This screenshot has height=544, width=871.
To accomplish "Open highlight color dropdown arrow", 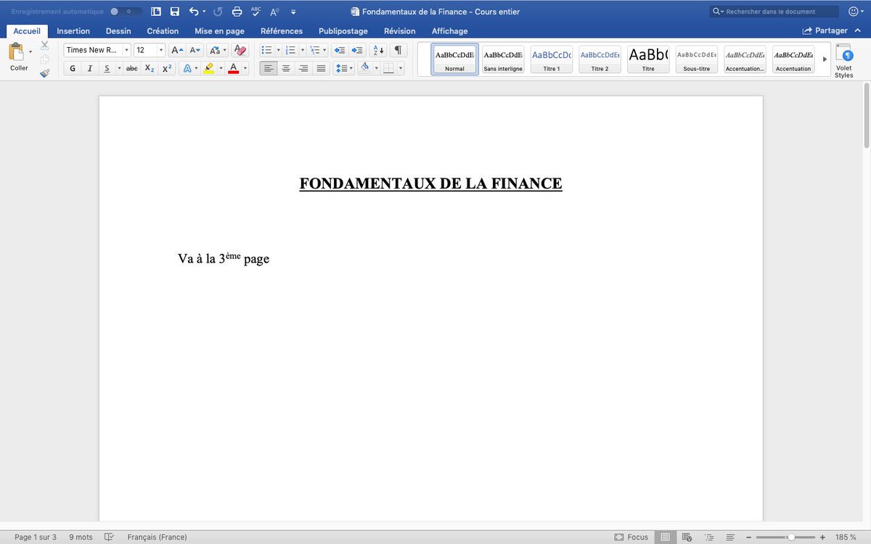I will click(220, 68).
